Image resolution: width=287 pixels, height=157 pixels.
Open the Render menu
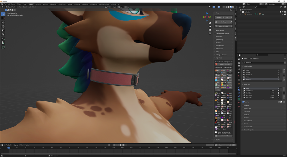pyautogui.click(x=13, y=4)
